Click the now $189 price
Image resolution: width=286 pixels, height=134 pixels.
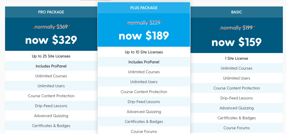(x=144, y=36)
